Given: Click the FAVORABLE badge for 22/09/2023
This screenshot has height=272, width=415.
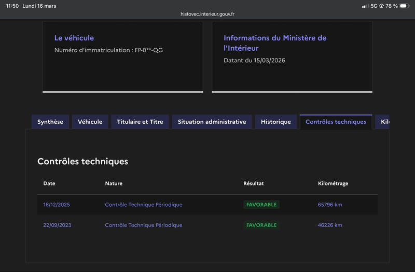Looking at the screenshot, I should click(261, 225).
